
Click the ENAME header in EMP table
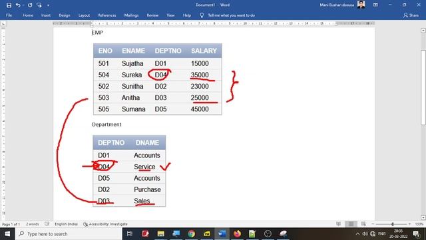[x=133, y=51]
